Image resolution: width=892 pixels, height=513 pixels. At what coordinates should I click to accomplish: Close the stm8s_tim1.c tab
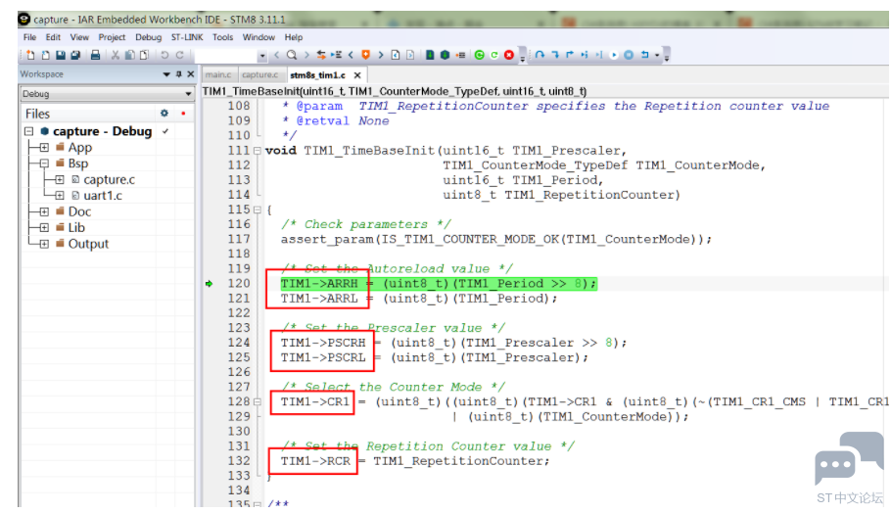(357, 75)
